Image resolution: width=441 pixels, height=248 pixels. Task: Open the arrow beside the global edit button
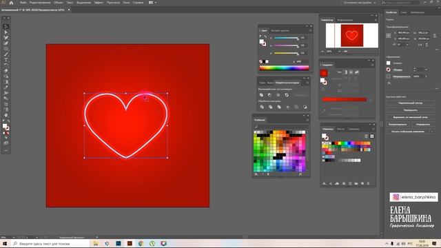click(432, 132)
